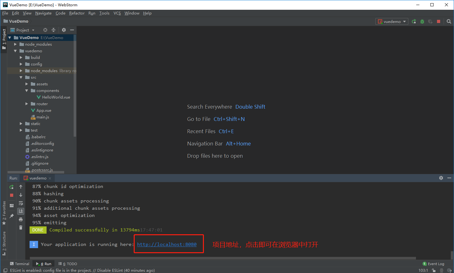Toggle the Project side tool tab
Image resolution: width=454 pixels, height=273 pixels.
pyautogui.click(x=4, y=39)
